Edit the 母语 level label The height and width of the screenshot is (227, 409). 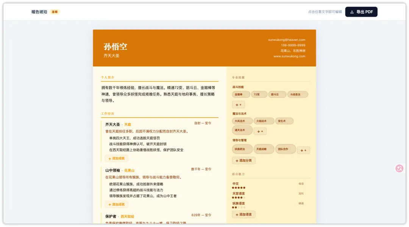coord(301,184)
